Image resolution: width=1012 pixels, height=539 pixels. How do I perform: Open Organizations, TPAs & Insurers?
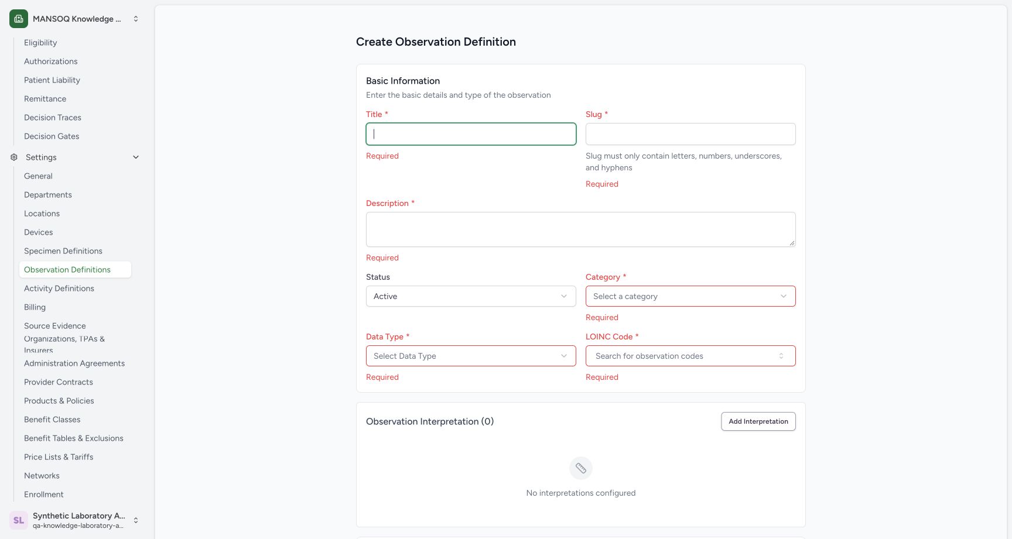click(x=64, y=344)
